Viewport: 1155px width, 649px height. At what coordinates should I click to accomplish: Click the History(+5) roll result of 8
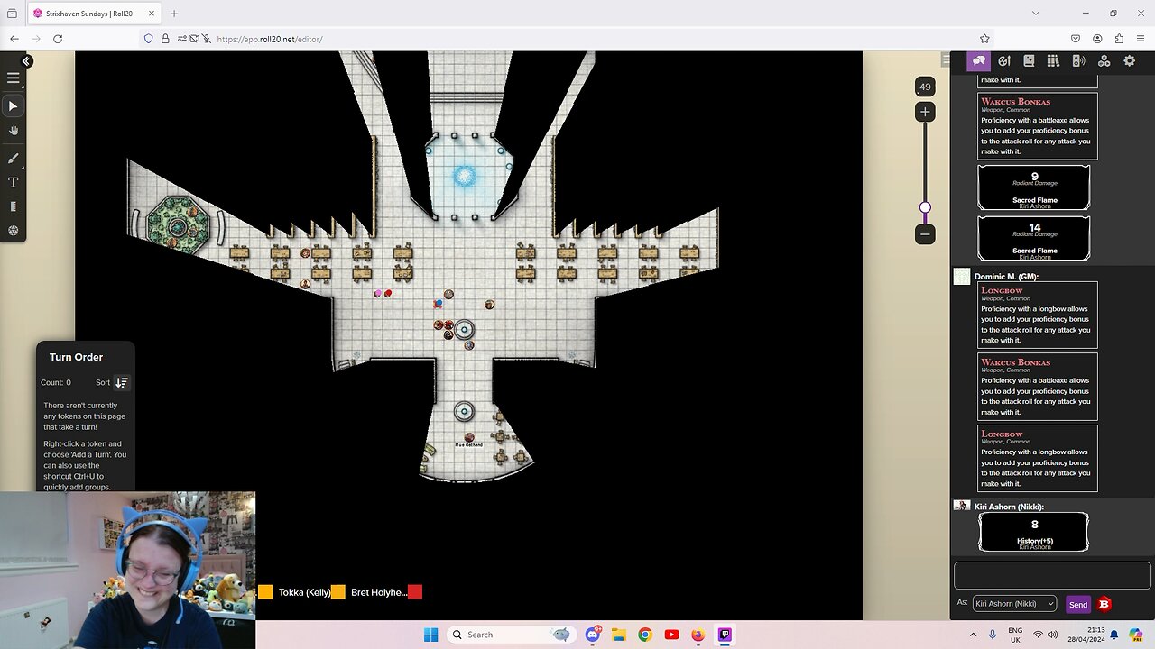(1034, 532)
